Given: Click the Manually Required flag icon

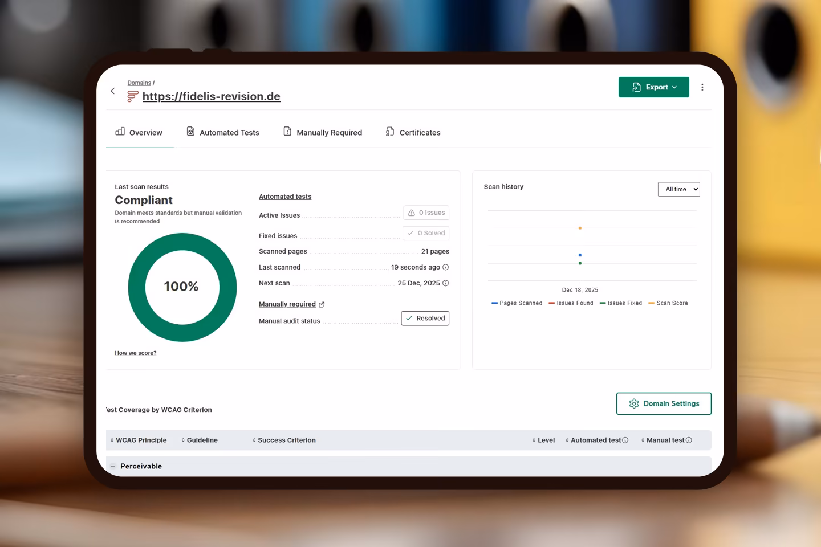Looking at the screenshot, I should point(287,130).
